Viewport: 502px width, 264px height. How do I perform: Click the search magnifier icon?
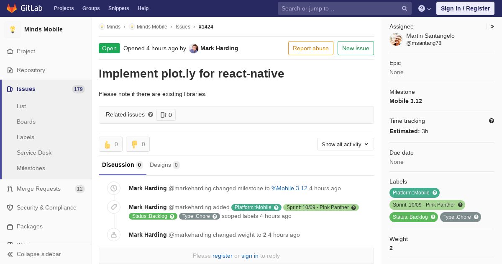tap(405, 8)
